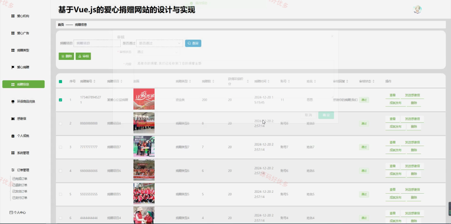The width and height of the screenshot is (451, 224).
Task: Check the checkbox for row 3
Action: (x=60, y=147)
